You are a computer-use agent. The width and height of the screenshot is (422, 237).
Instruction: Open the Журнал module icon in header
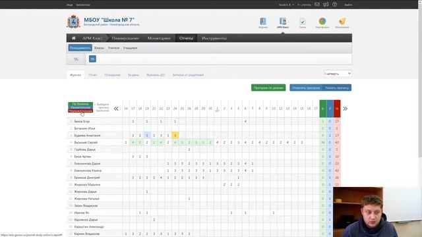coord(263,22)
